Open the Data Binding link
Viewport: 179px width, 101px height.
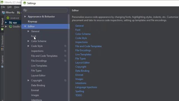82,71
